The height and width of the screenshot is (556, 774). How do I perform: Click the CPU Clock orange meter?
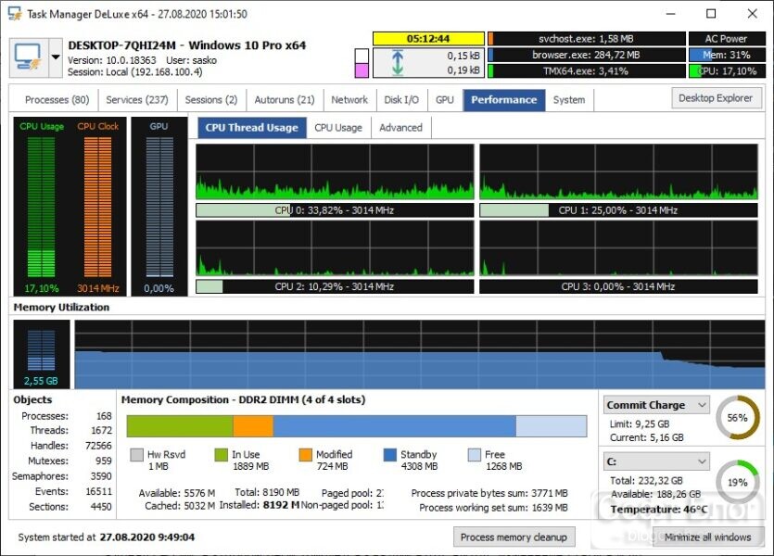(97, 207)
